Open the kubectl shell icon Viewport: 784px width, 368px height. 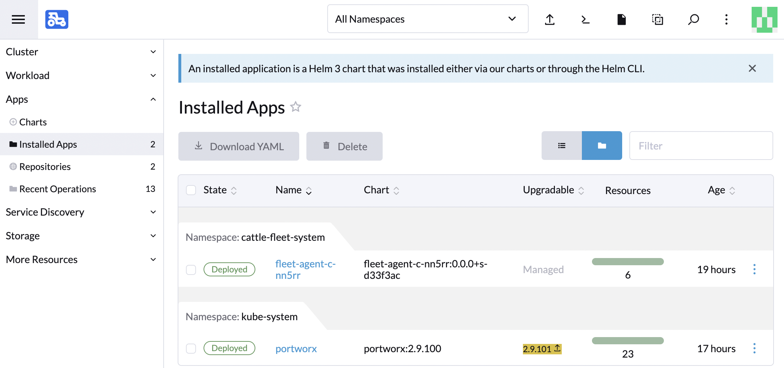coord(585,19)
